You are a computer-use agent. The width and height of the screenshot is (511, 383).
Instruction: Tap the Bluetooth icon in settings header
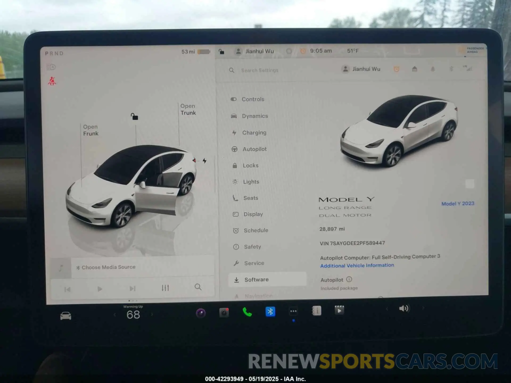(x=451, y=69)
